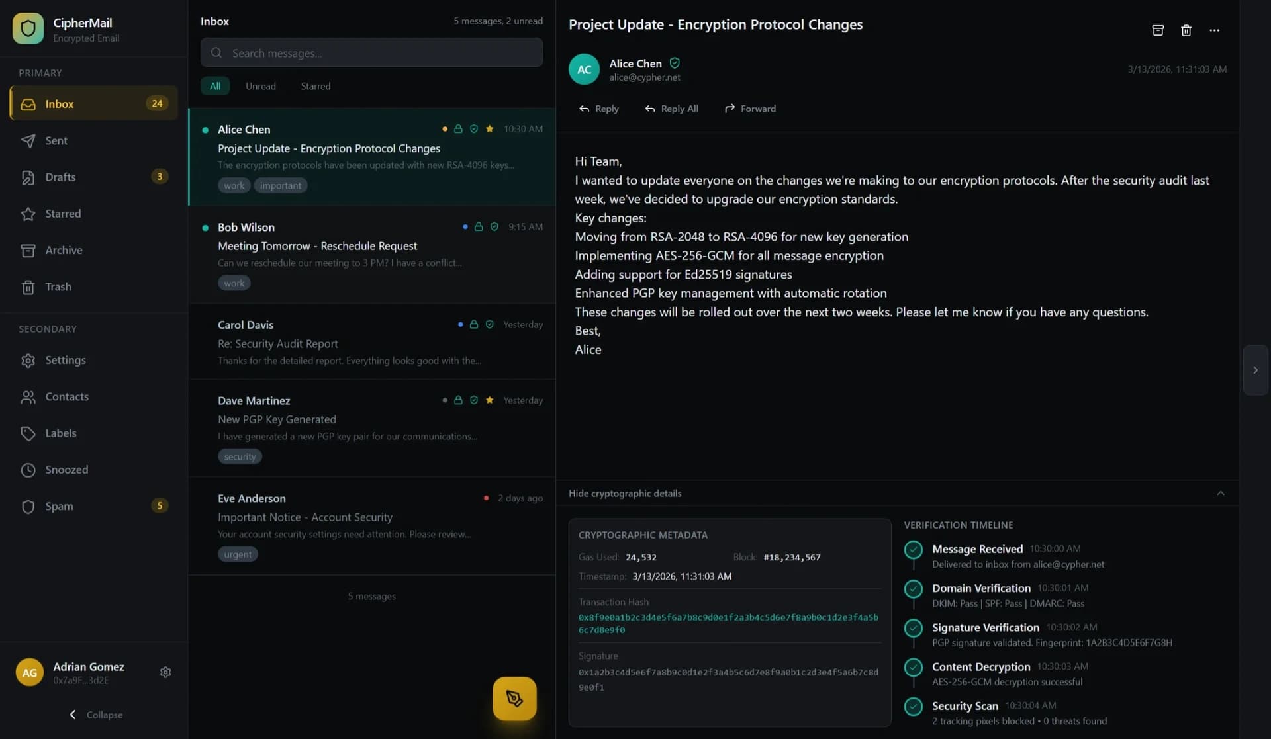The height and width of the screenshot is (739, 1271).
Task: Delete message with the trash icon
Action: [x=1186, y=30]
